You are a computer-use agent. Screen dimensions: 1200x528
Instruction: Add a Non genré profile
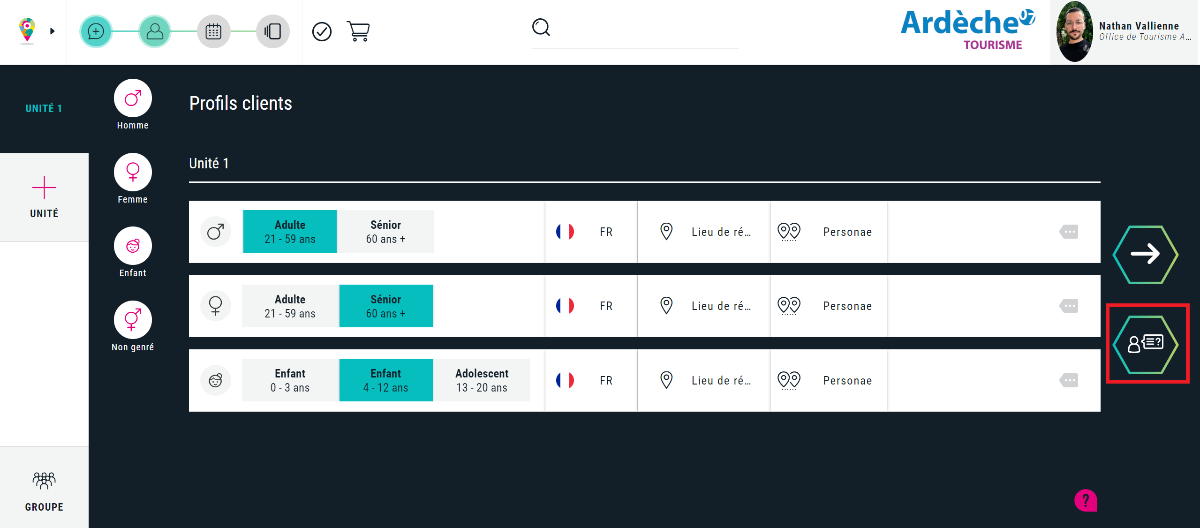(x=133, y=320)
